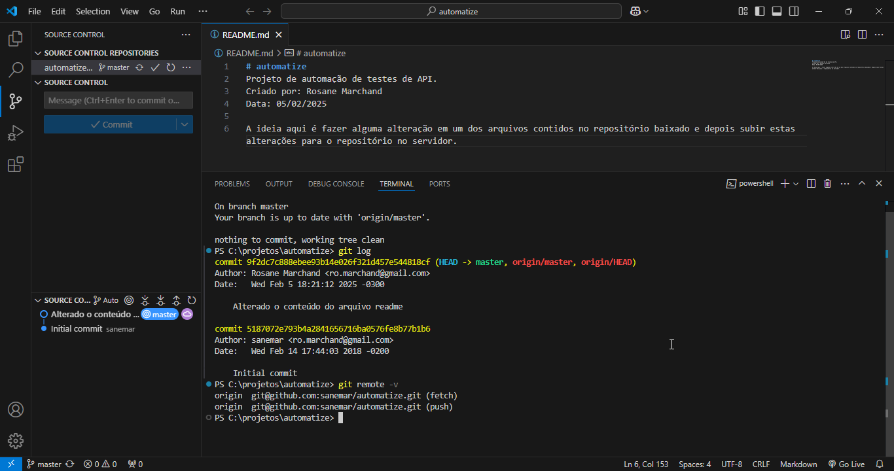This screenshot has width=894, height=471.
Task: Focus the commit message input field
Action: coord(118,100)
